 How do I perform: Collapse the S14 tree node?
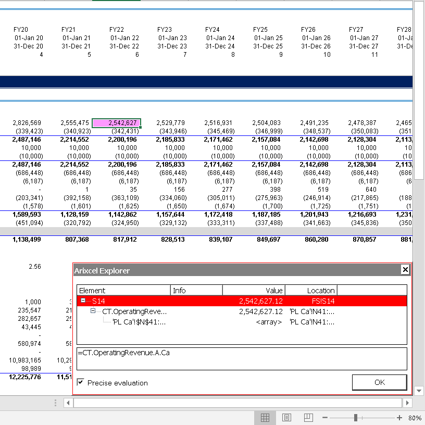click(83, 301)
